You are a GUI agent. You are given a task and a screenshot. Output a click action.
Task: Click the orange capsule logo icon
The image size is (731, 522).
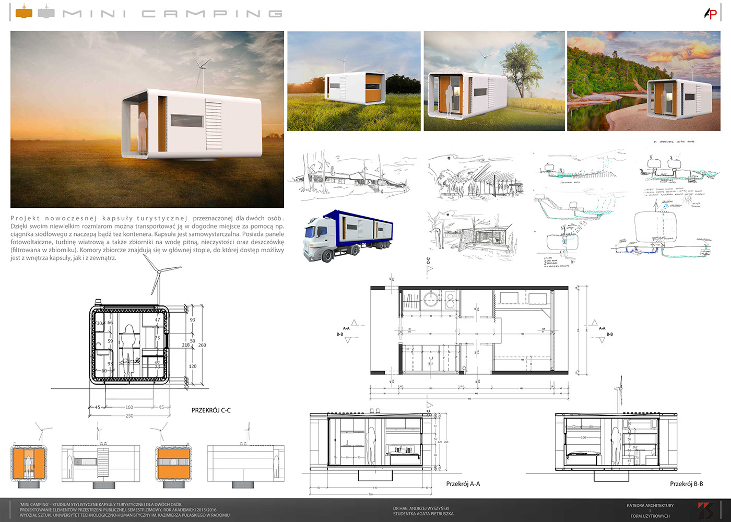pyautogui.click(x=24, y=12)
